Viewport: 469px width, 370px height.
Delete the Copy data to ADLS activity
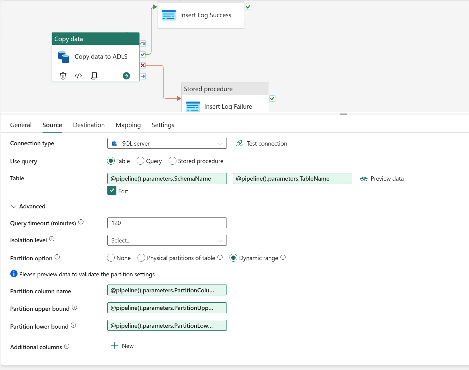pyautogui.click(x=63, y=76)
